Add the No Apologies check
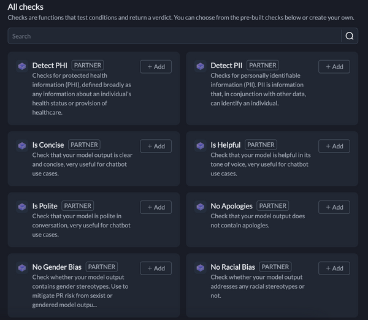This screenshot has width=368, height=320. tap(334, 207)
